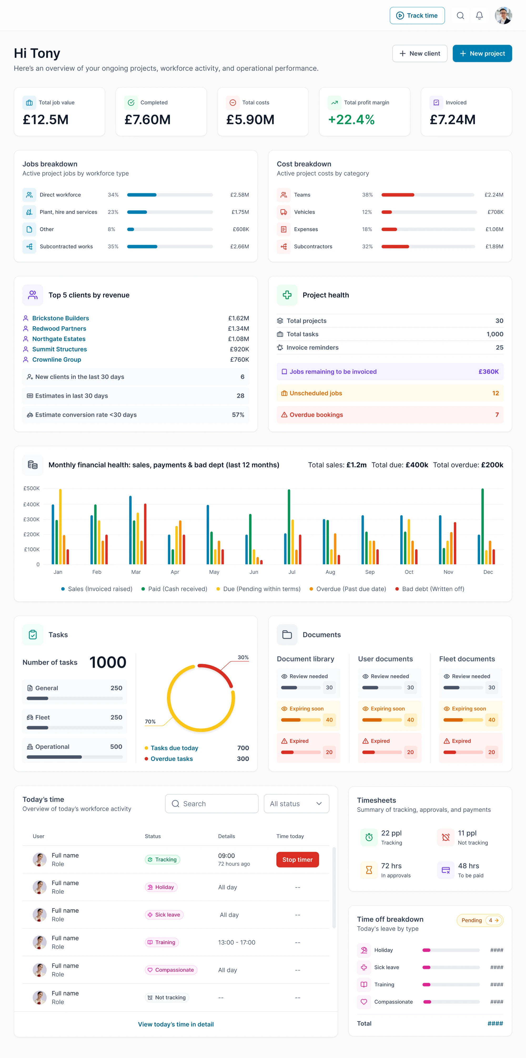Viewport: 526px width, 1058px height.
Task: Open search with the magnifier icon
Action: click(460, 16)
